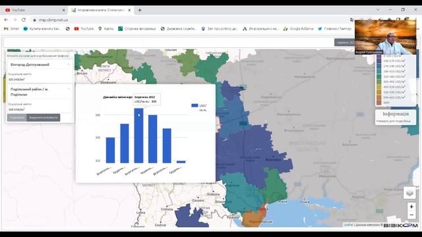Screen dimensions: 422x237
Task: Click the padlock site info icon
Action: (34, 20)
